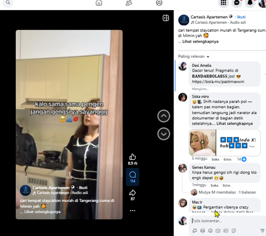266x236 pixels.
Task: Open the avatar sticker icon under comment box
Action: (x=195, y=231)
